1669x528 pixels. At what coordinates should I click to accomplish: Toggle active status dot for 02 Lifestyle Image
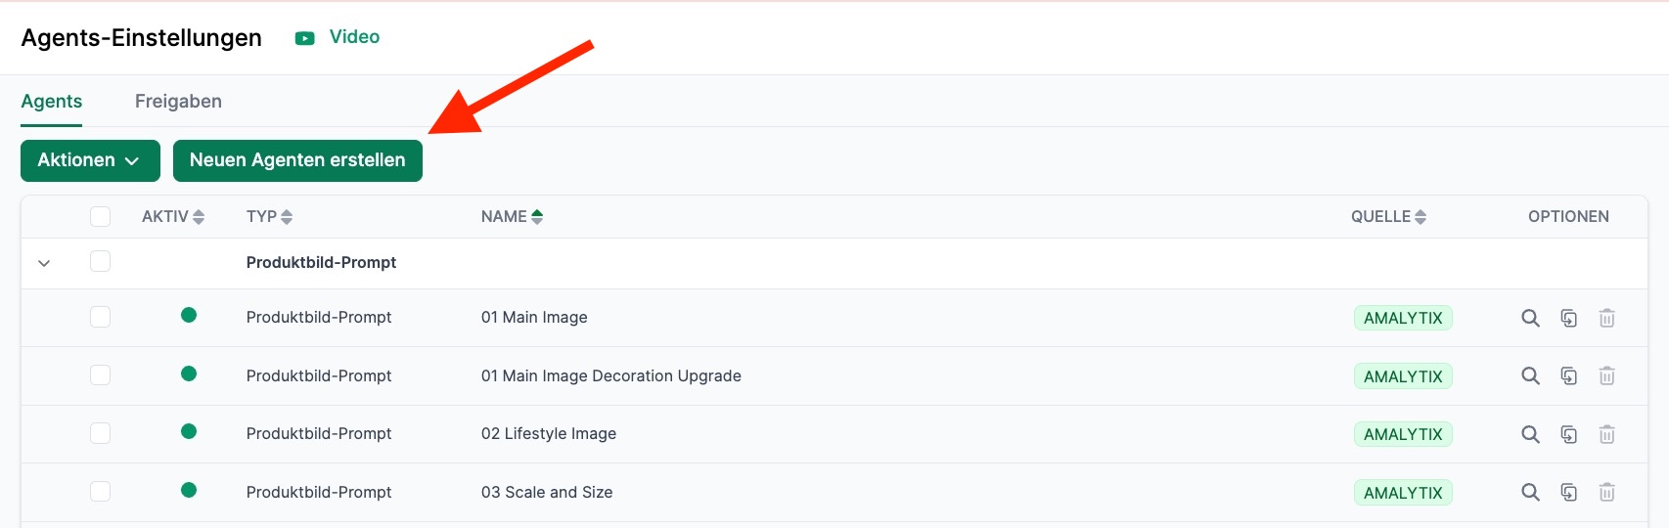189,431
